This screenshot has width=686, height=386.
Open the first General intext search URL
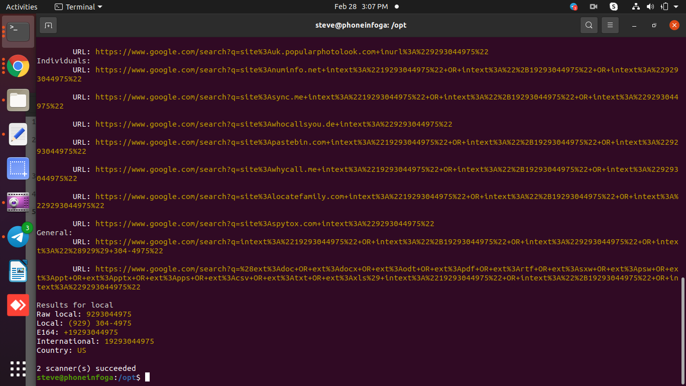(x=357, y=246)
